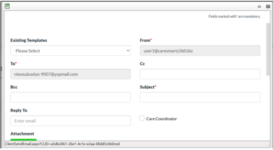Focus the Bcc input field
The height and width of the screenshot is (150, 273).
(70, 97)
